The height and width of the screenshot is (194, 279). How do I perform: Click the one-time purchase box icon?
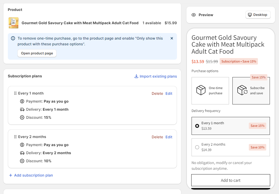tap(201, 90)
